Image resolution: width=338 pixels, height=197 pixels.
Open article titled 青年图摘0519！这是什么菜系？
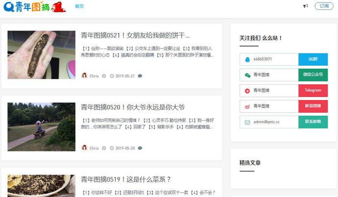point(126,179)
